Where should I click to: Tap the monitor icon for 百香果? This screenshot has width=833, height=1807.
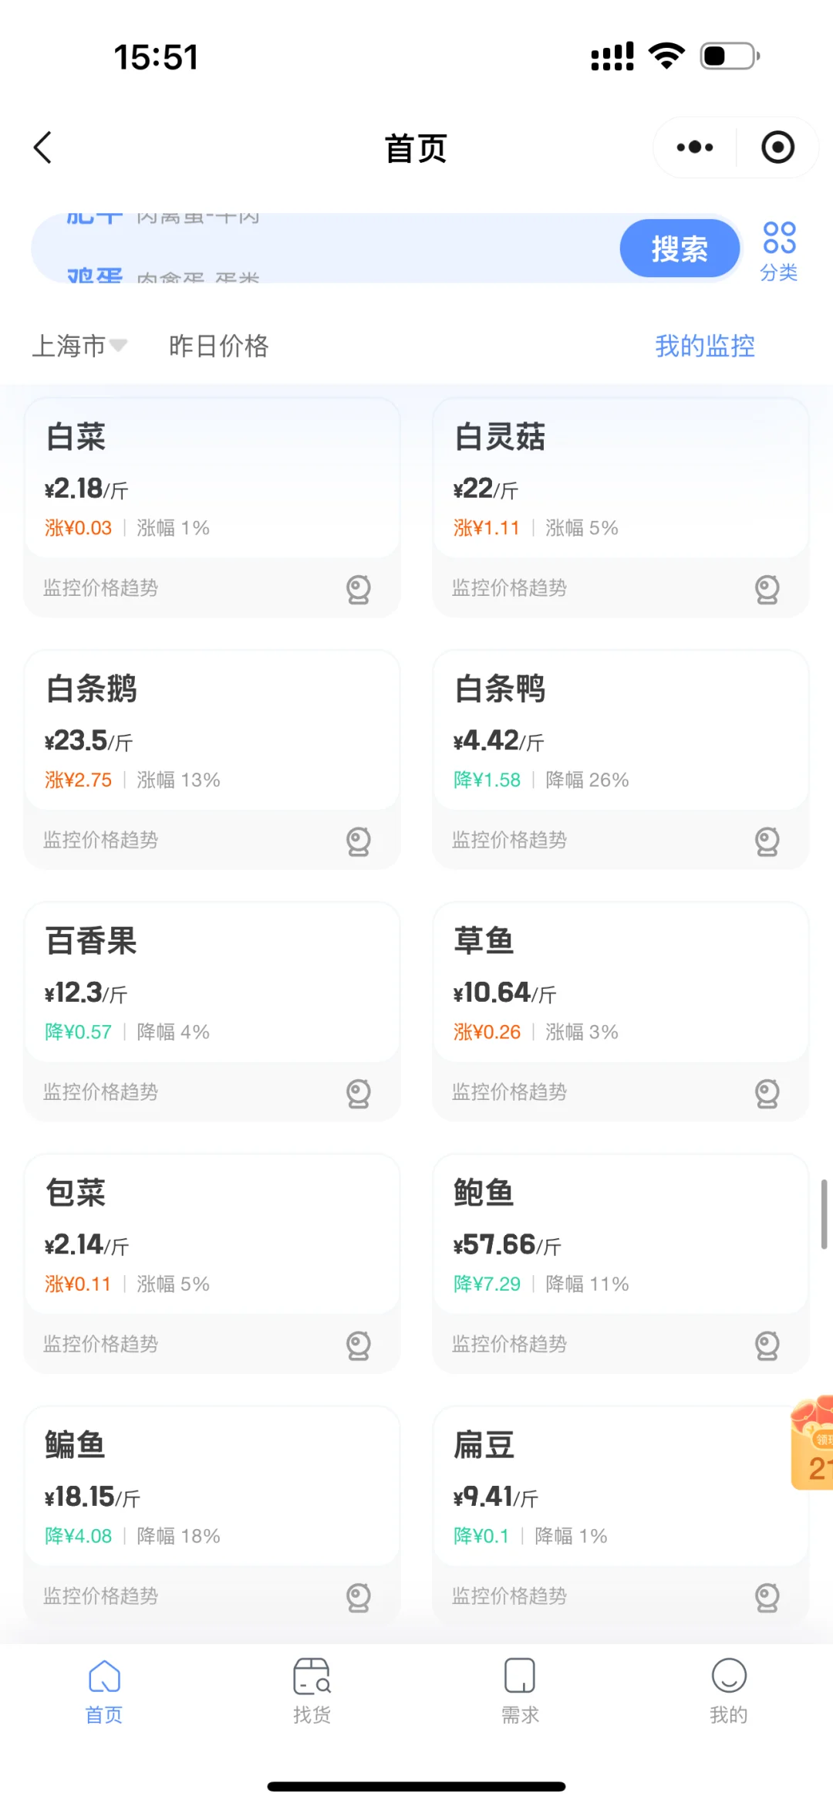[359, 1093]
